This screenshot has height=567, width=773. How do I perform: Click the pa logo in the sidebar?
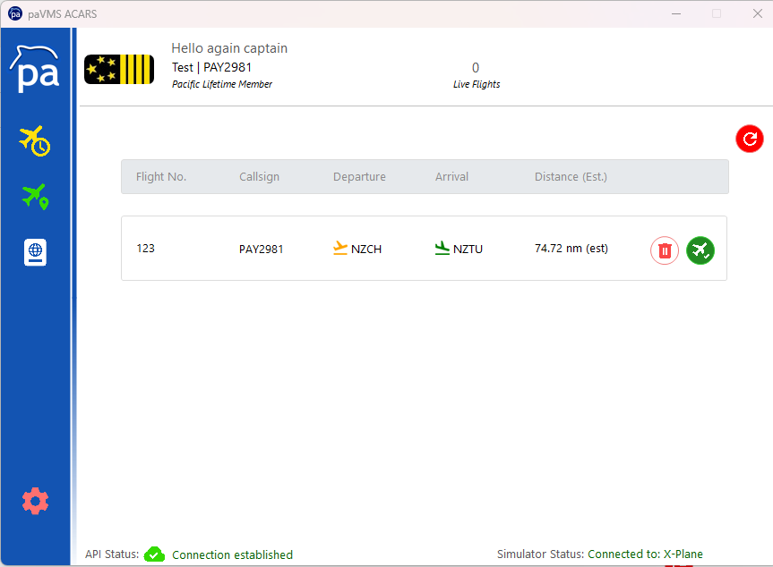point(35,69)
